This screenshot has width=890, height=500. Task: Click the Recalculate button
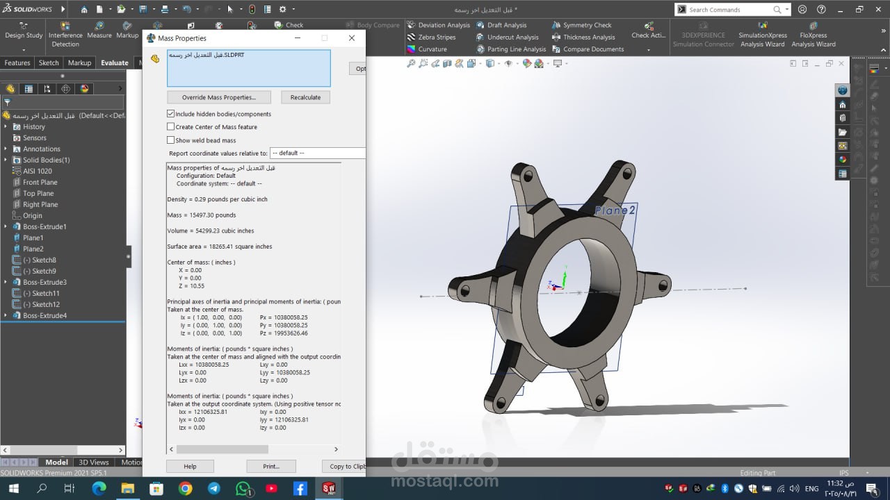[305, 97]
